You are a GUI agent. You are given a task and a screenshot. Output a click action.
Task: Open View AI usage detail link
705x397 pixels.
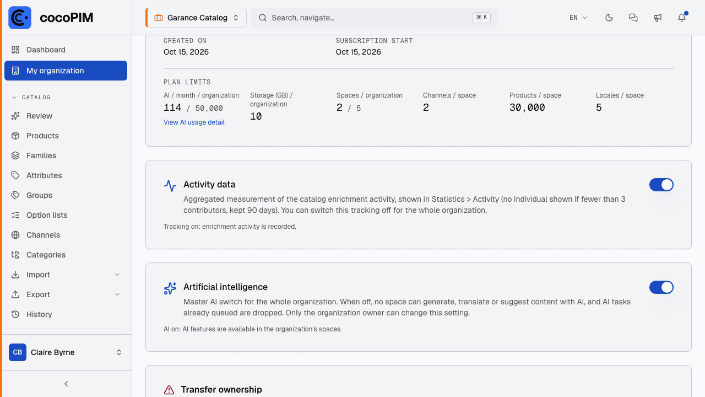pyautogui.click(x=194, y=122)
